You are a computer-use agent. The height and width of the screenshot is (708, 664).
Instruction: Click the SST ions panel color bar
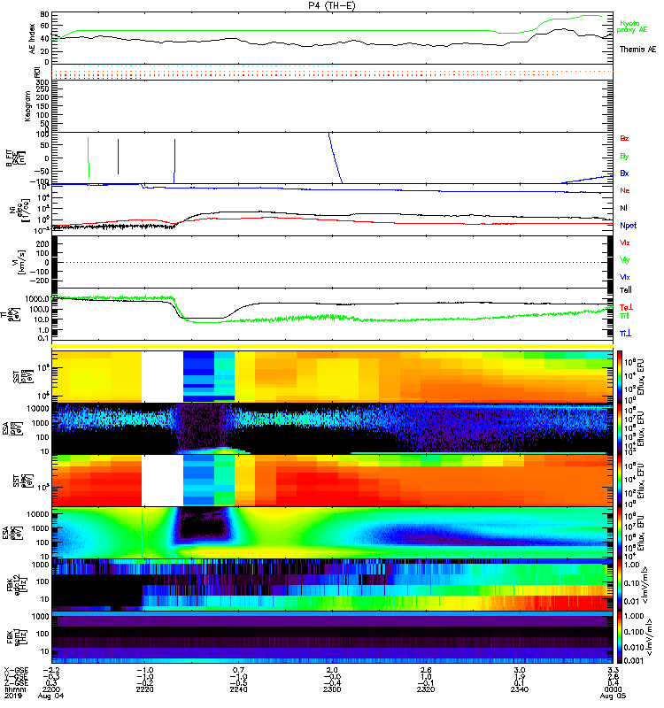(x=619, y=376)
